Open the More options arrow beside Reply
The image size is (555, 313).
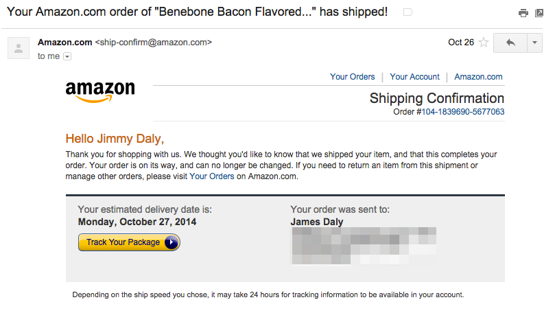click(x=535, y=43)
